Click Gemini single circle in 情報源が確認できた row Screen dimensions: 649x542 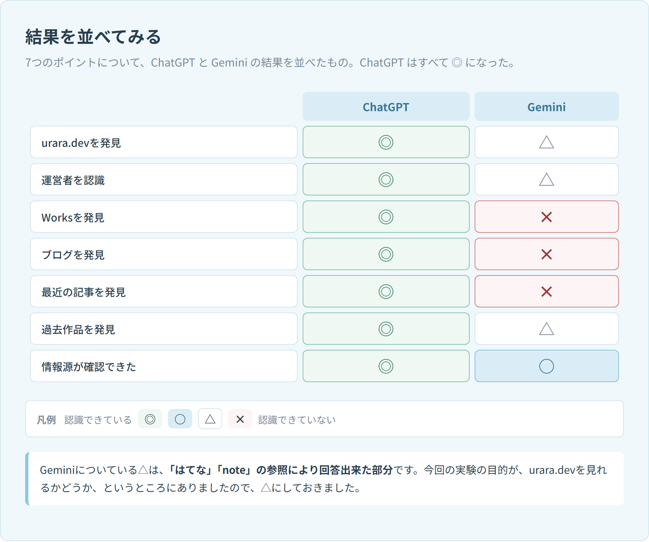(x=546, y=366)
